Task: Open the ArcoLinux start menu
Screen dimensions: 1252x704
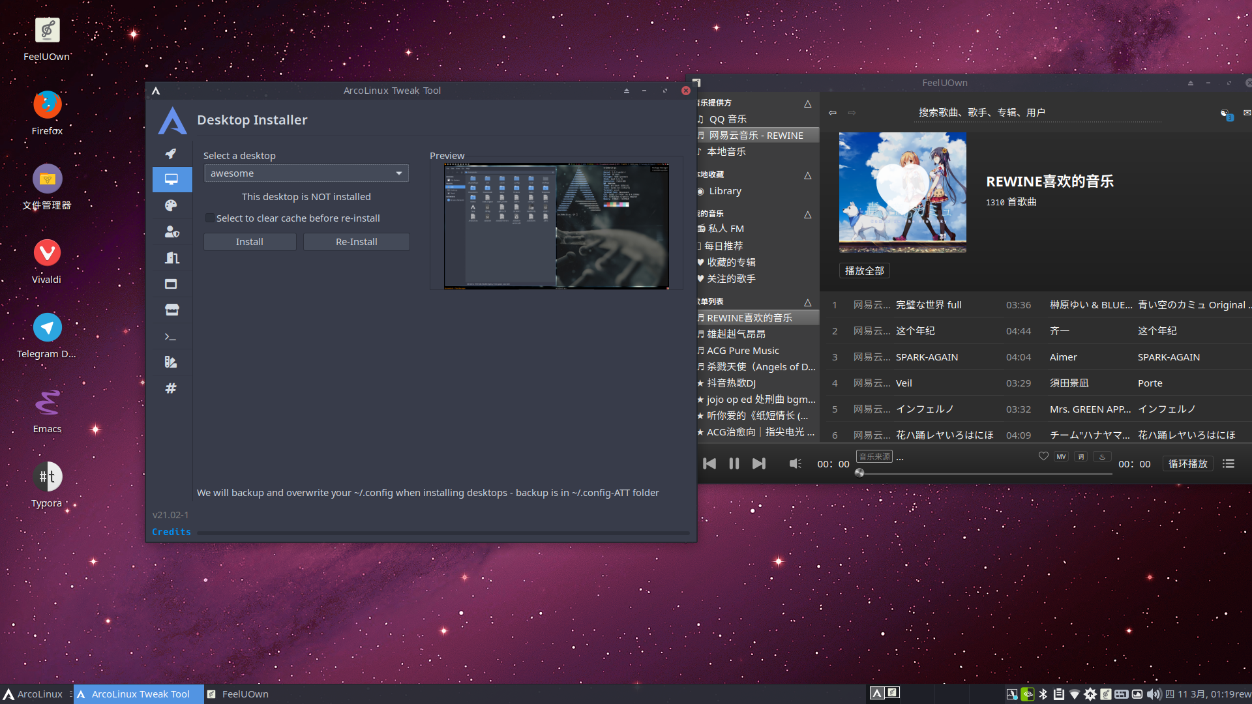Action: (33, 694)
